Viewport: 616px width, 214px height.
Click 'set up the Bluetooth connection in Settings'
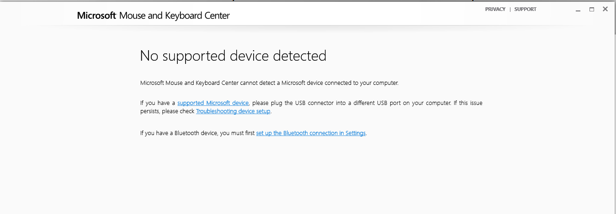311,133
